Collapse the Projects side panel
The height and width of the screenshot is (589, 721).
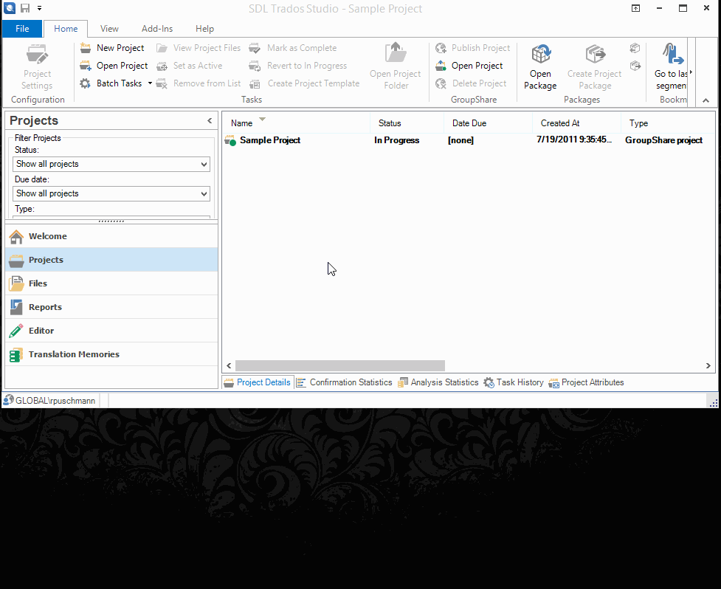210,120
